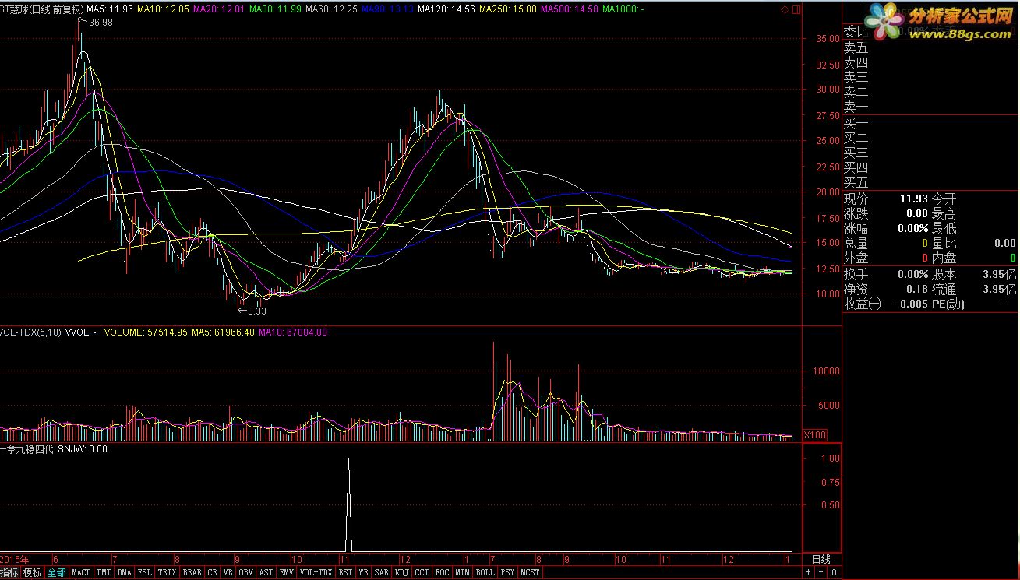Switch to the 指标 tab
The image size is (1020, 580).
pos(9,572)
